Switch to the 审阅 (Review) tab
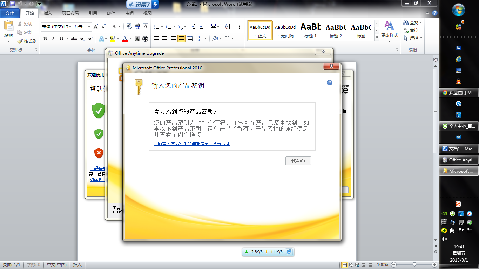The width and height of the screenshot is (479, 269). [x=129, y=13]
